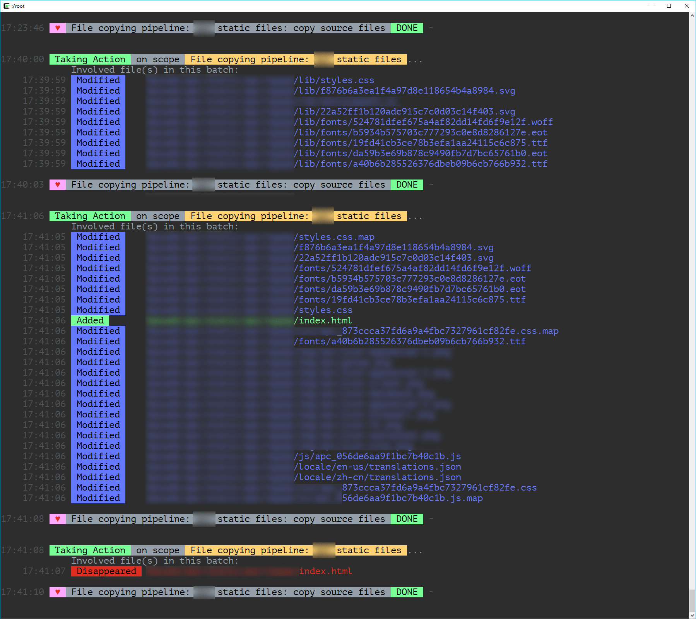Click the terminal app icon in title bar
This screenshot has width=696, height=619.
[x=6, y=6]
